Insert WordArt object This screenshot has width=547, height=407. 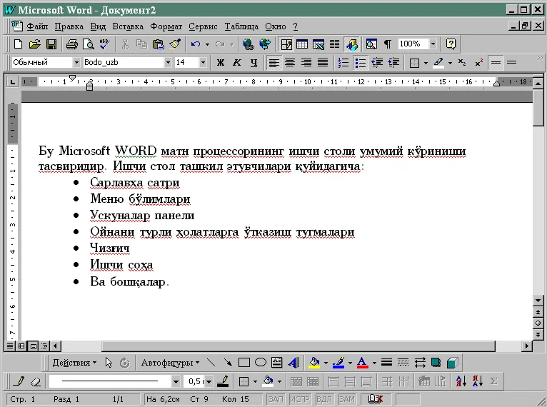coord(293,363)
